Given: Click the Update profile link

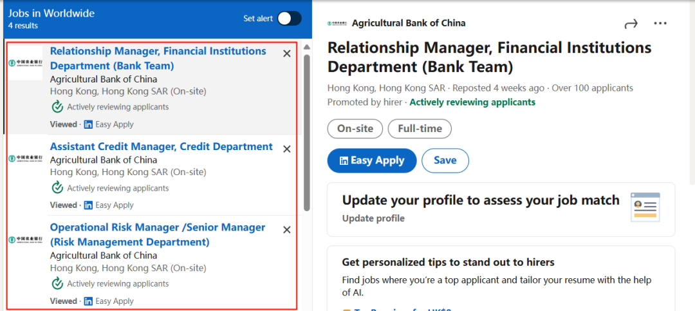Looking at the screenshot, I should [x=373, y=218].
